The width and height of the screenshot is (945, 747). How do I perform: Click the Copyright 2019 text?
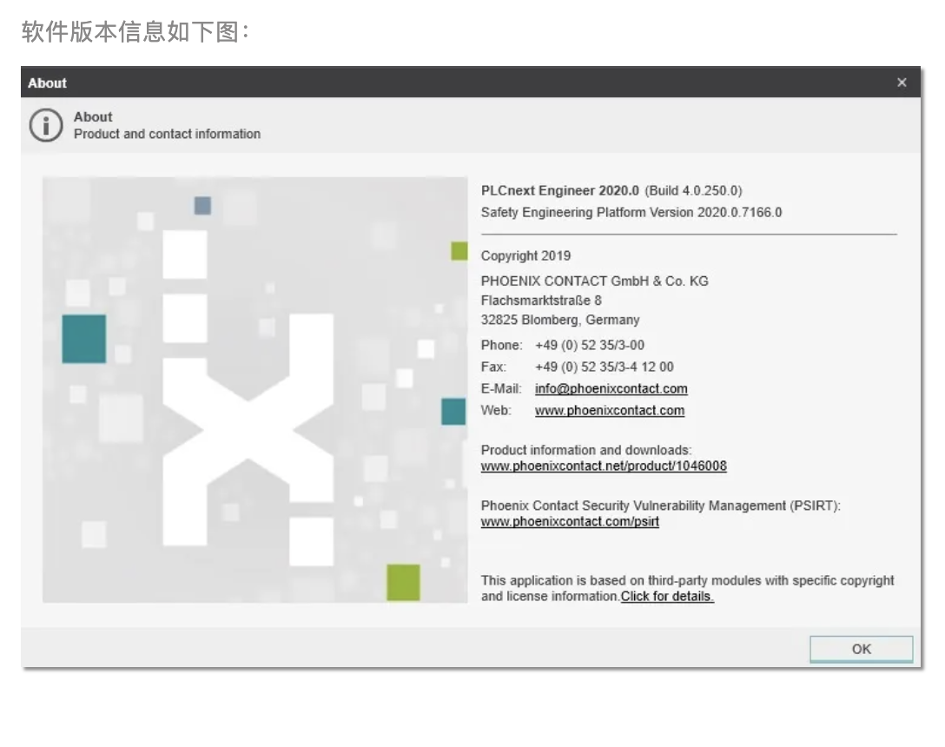point(525,255)
